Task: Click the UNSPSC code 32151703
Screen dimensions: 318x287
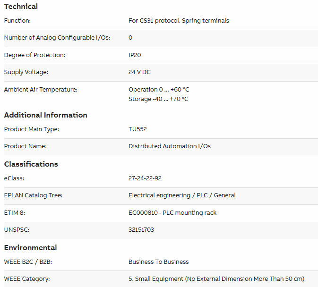Action: tap(141, 230)
